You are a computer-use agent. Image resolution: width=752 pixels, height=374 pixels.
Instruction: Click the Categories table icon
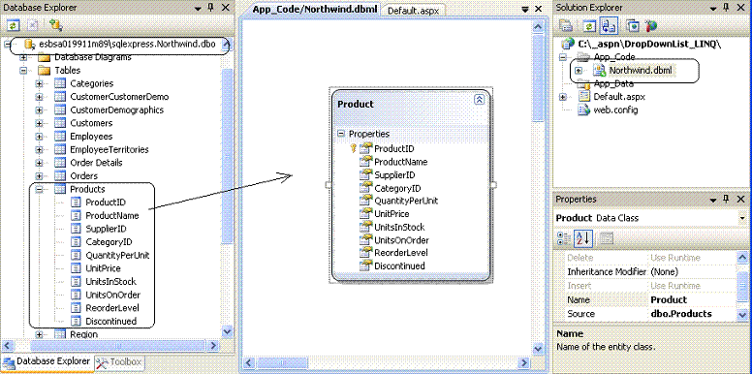(60, 83)
